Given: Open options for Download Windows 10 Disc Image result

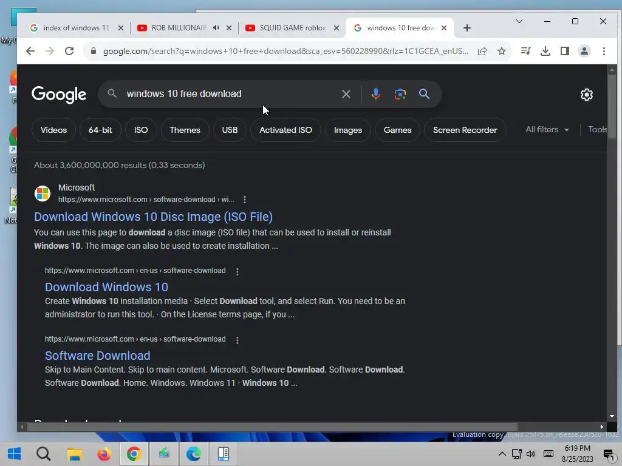Looking at the screenshot, I should 245,199.
